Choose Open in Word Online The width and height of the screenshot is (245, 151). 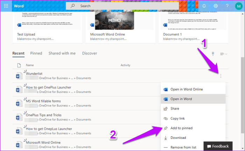point(193,89)
